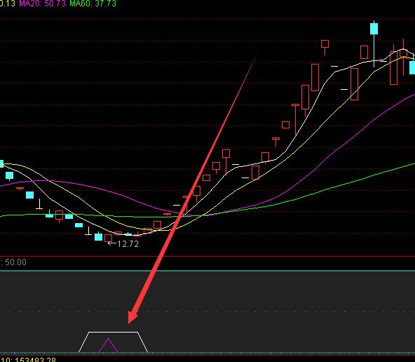415x362 pixels.
Task: Click the 153483.28 value at bottom left
Action: (34, 360)
